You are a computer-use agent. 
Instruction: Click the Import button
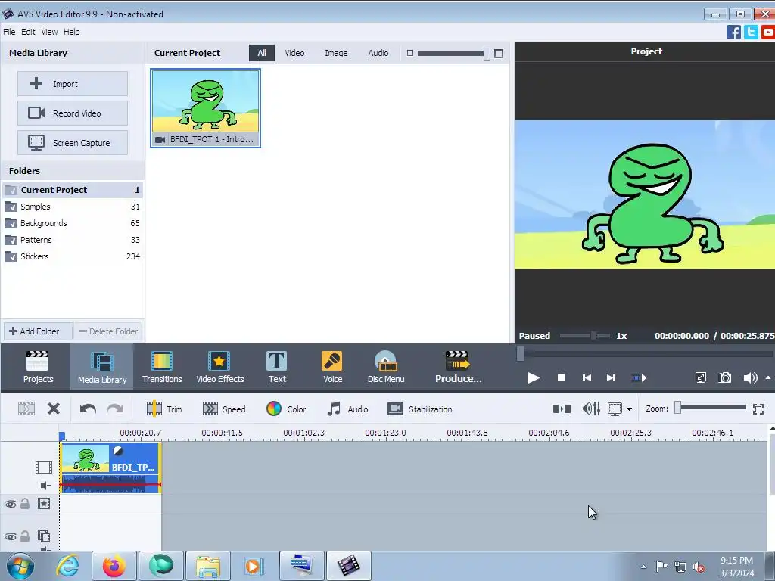click(x=73, y=83)
